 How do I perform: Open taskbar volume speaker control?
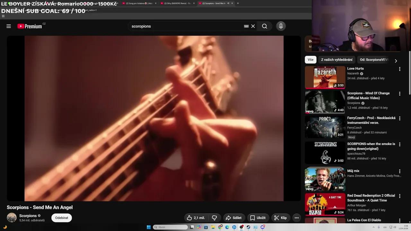pyautogui.click(x=395, y=227)
